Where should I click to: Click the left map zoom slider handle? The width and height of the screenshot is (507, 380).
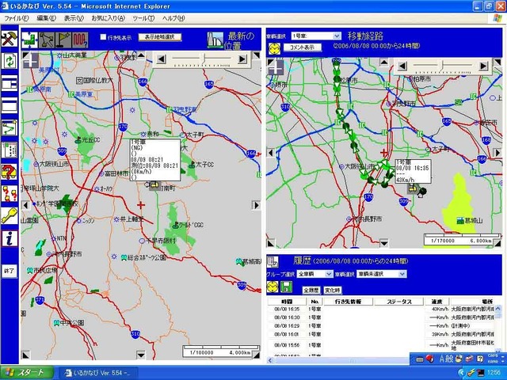coord(204,59)
